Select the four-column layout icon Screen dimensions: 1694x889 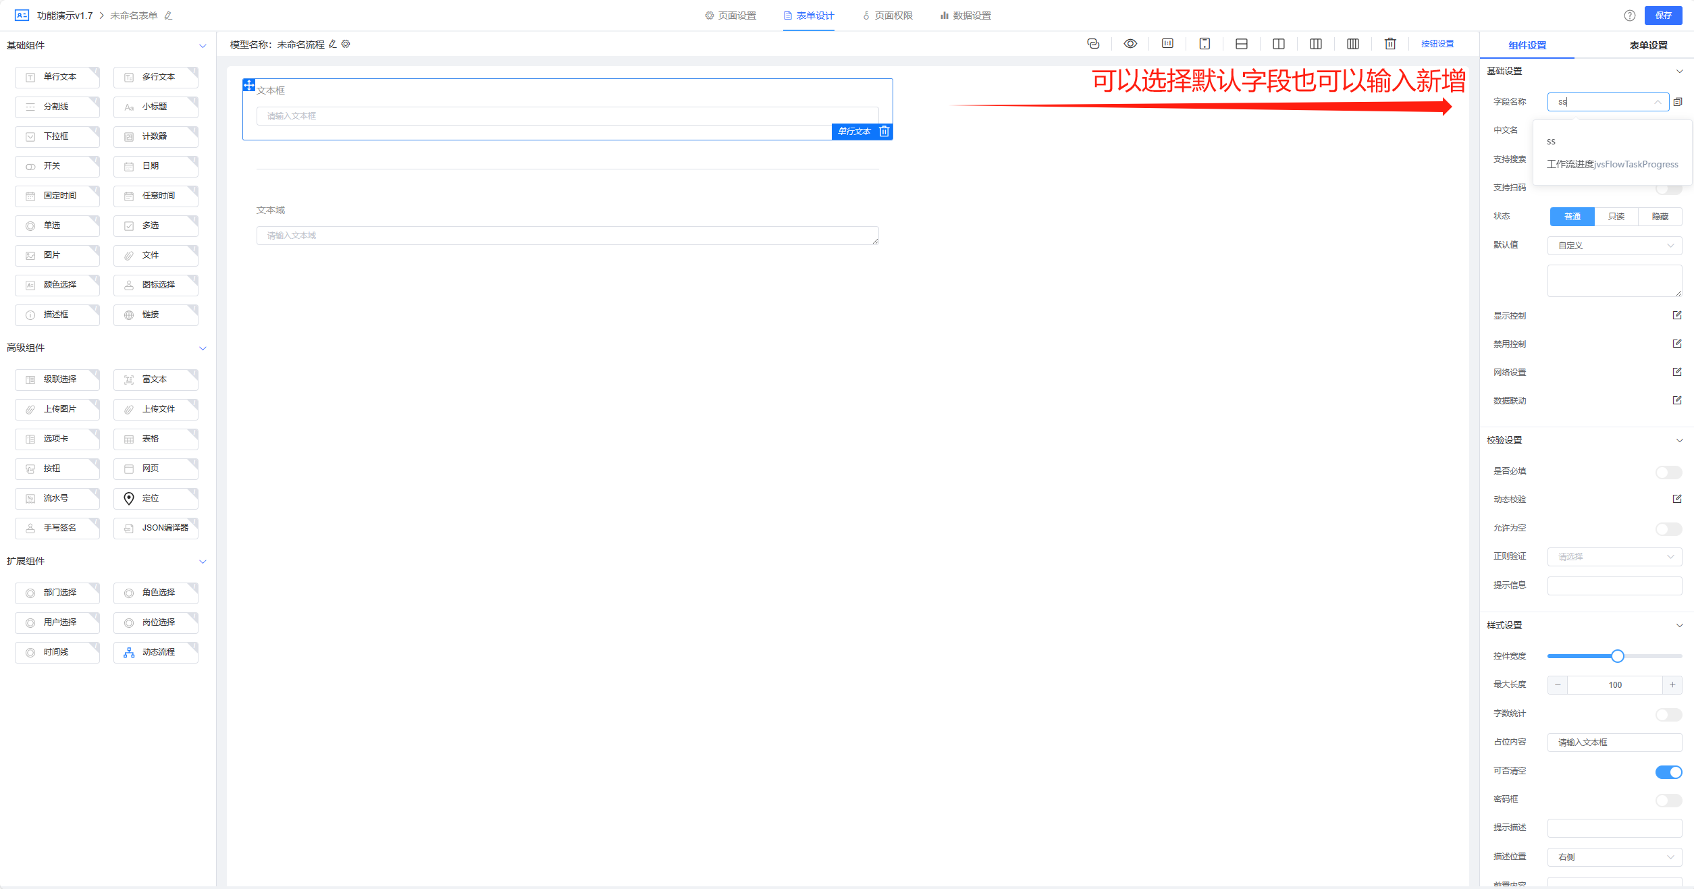(x=1353, y=44)
